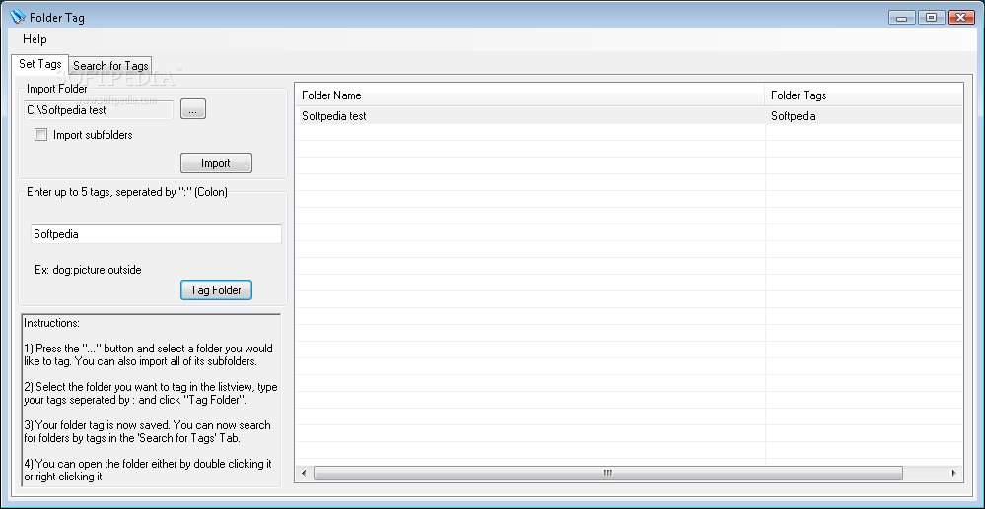Enable the Import subfolders checkbox

coord(40,134)
